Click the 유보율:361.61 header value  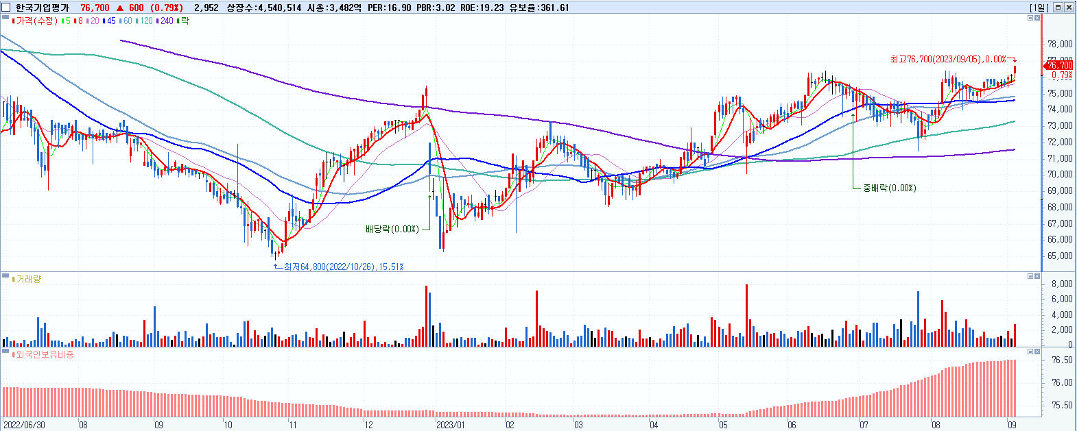(538, 8)
